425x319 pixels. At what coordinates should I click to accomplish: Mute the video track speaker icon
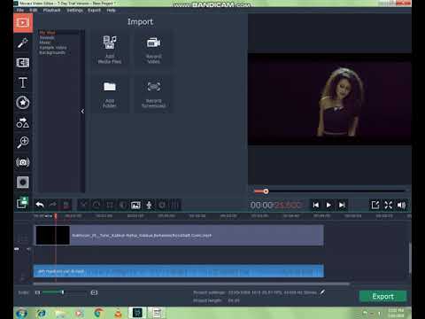point(28,249)
